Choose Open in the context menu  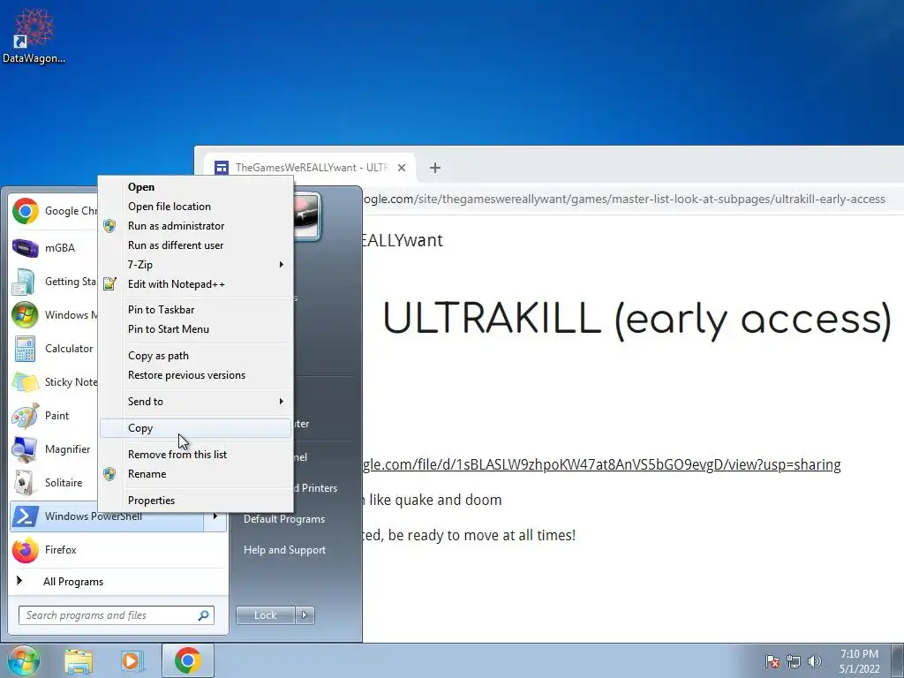point(196,187)
